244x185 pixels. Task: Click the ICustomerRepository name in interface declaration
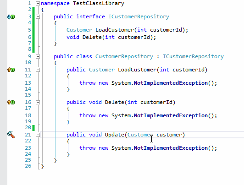139,16
